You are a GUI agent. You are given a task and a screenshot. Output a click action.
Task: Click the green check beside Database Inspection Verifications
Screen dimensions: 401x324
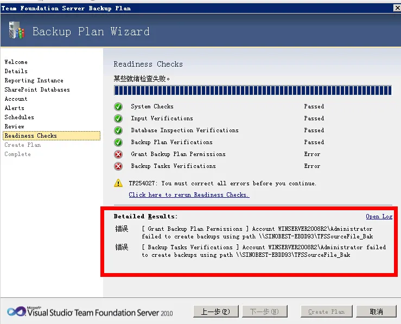118,131
